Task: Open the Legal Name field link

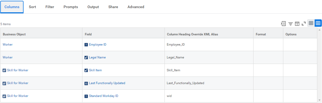Action: [x=97, y=57]
